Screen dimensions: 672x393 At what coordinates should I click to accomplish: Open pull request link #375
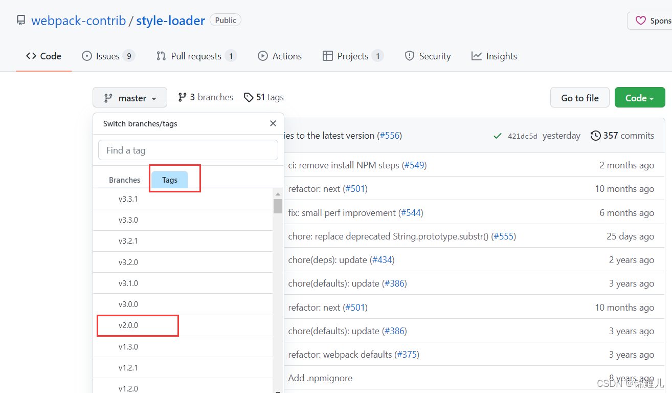coord(407,355)
